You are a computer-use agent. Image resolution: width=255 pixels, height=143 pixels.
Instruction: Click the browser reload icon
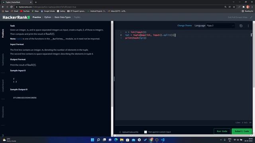tap(12, 7)
